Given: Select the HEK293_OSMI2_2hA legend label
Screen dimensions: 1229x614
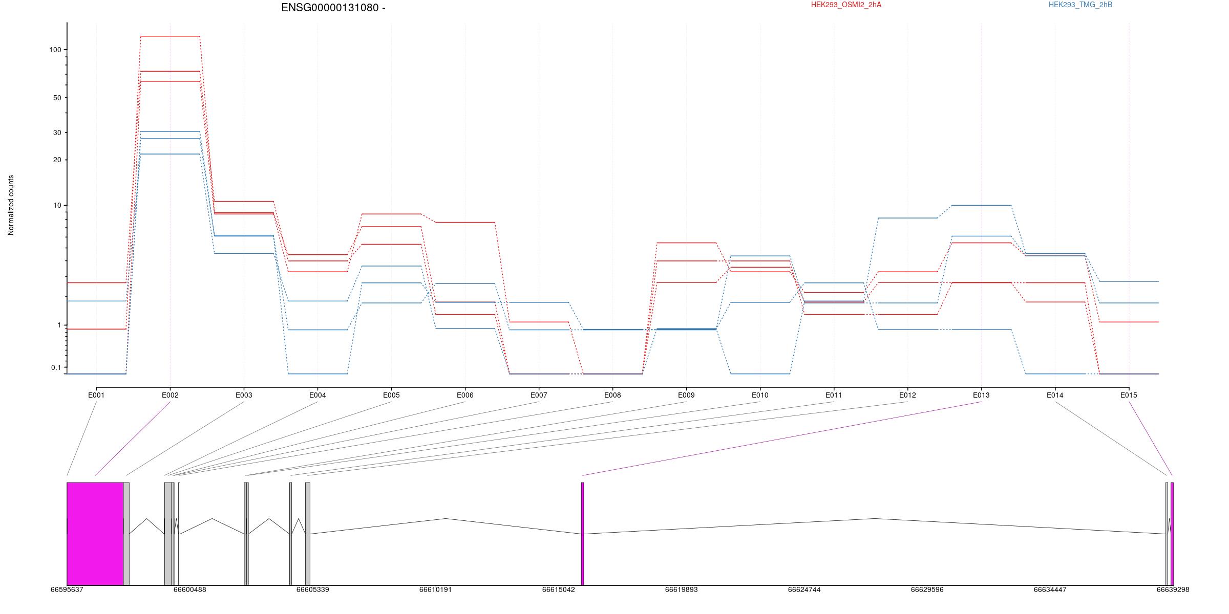Looking at the screenshot, I should click(x=846, y=5).
